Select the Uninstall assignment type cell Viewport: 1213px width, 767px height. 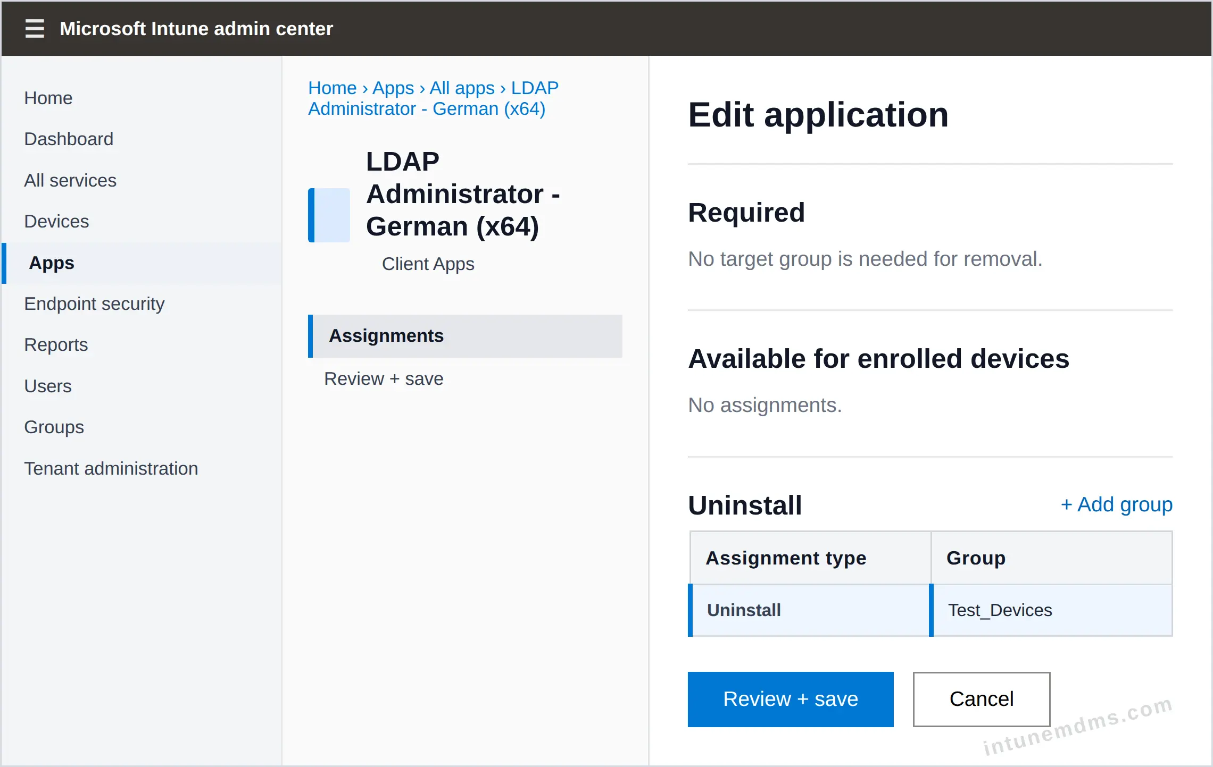coord(809,610)
